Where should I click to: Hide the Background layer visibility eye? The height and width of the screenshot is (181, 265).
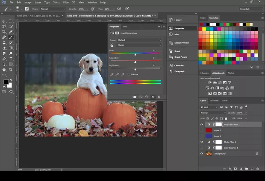point(202,153)
